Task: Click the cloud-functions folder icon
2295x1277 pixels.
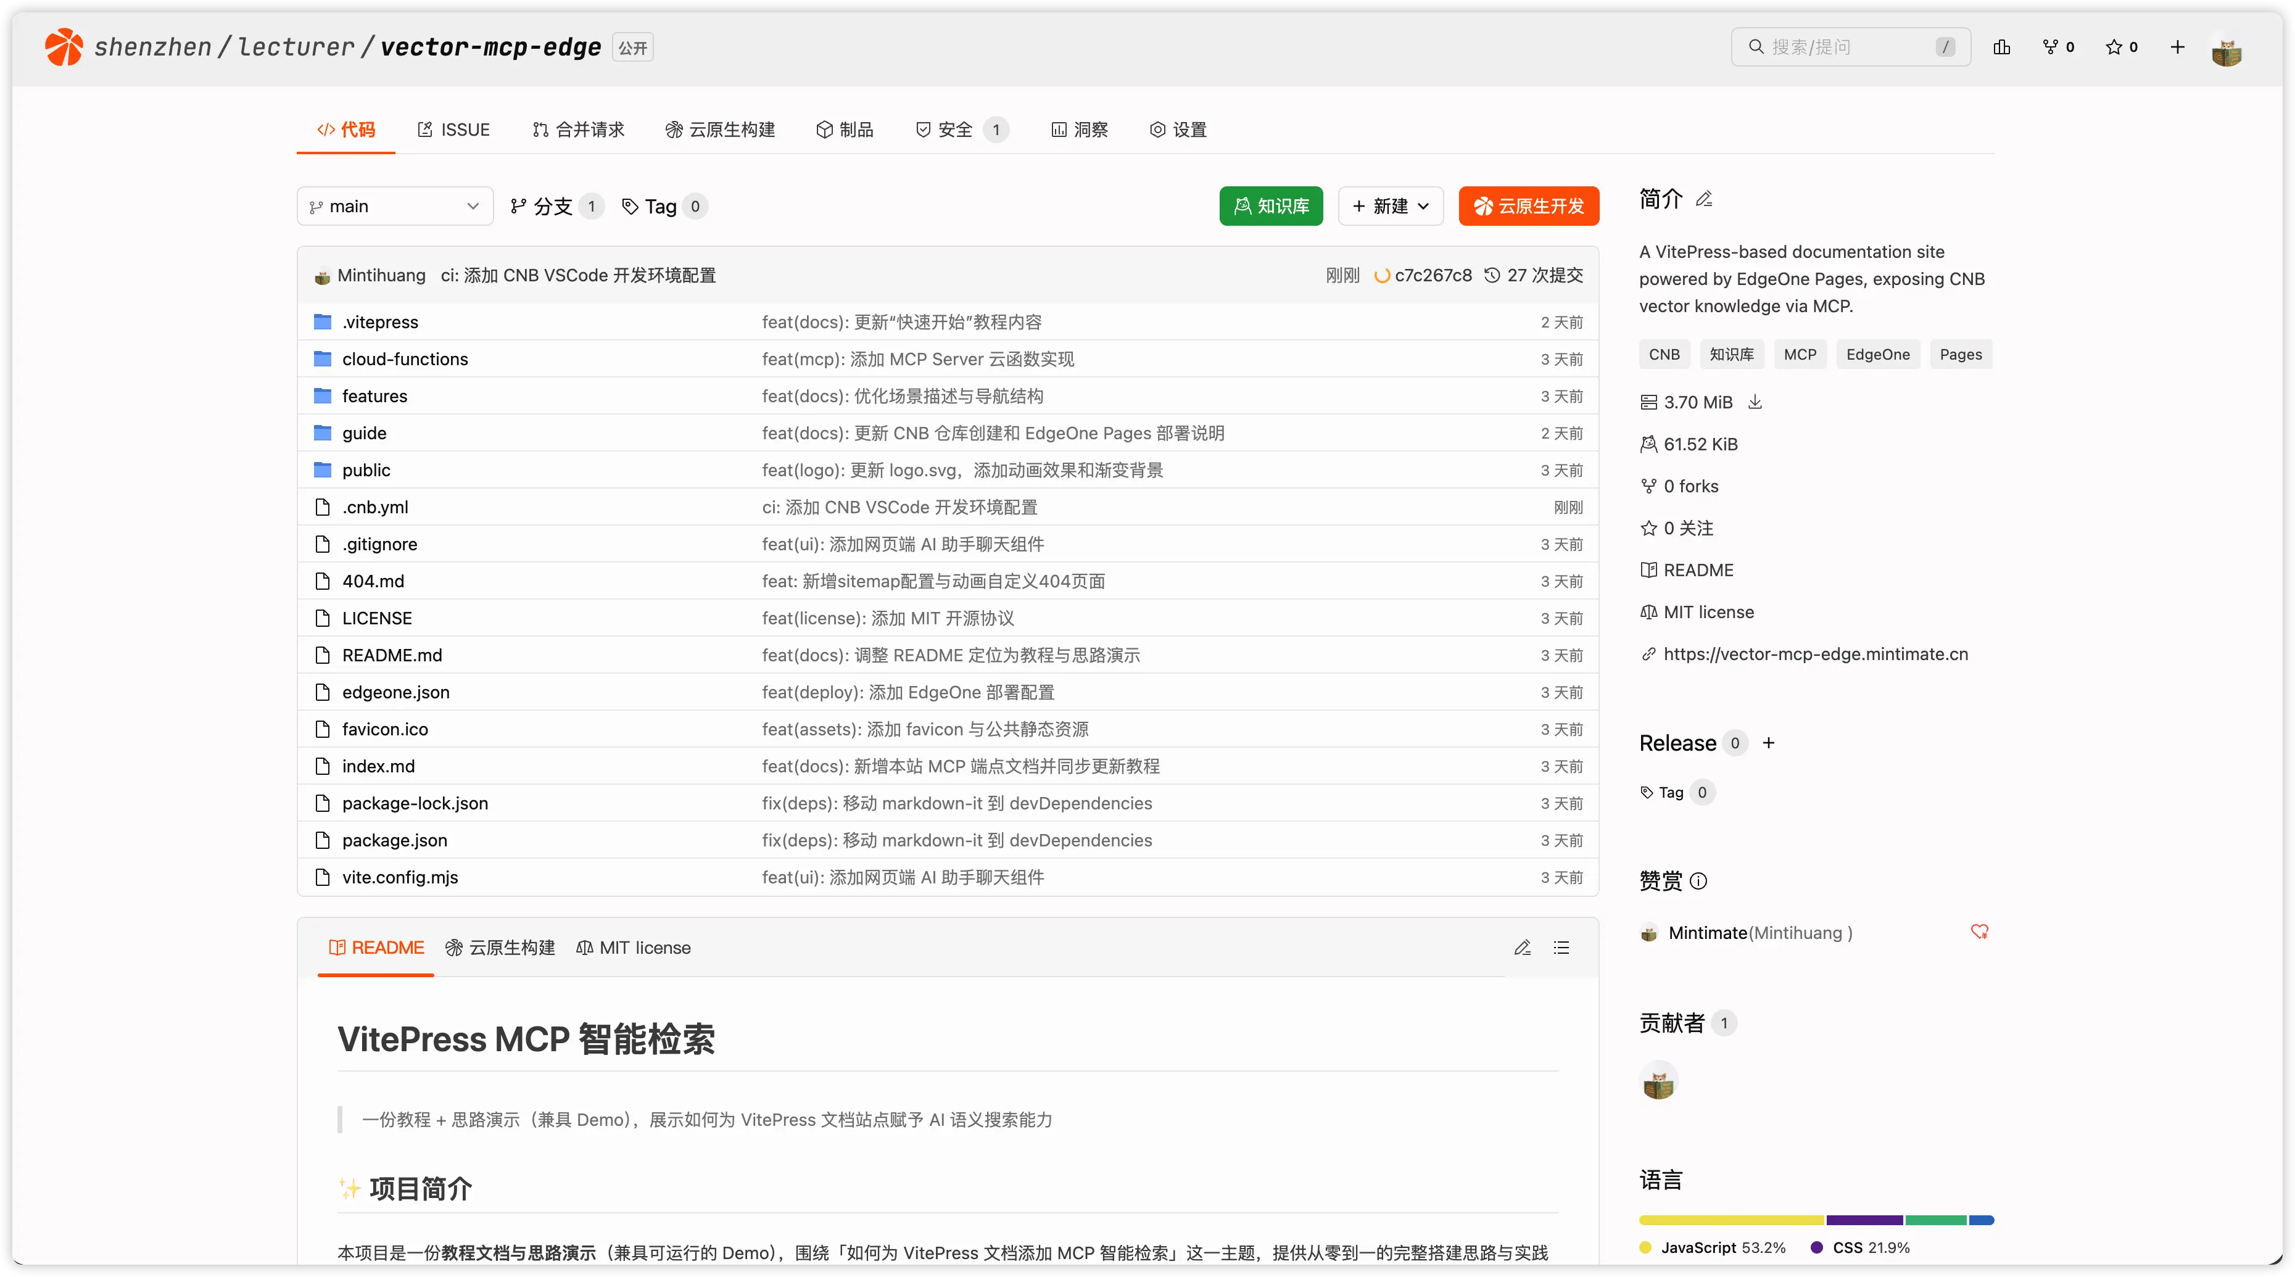Action: click(323, 358)
